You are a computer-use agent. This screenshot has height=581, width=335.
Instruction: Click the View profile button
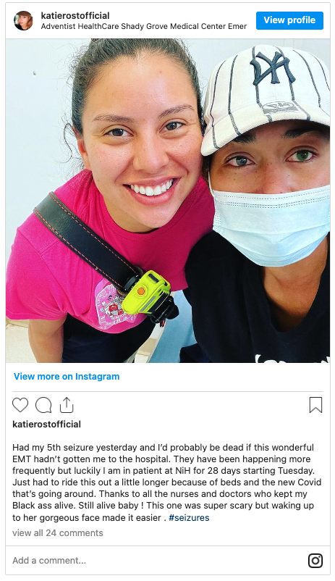click(289, 20)
